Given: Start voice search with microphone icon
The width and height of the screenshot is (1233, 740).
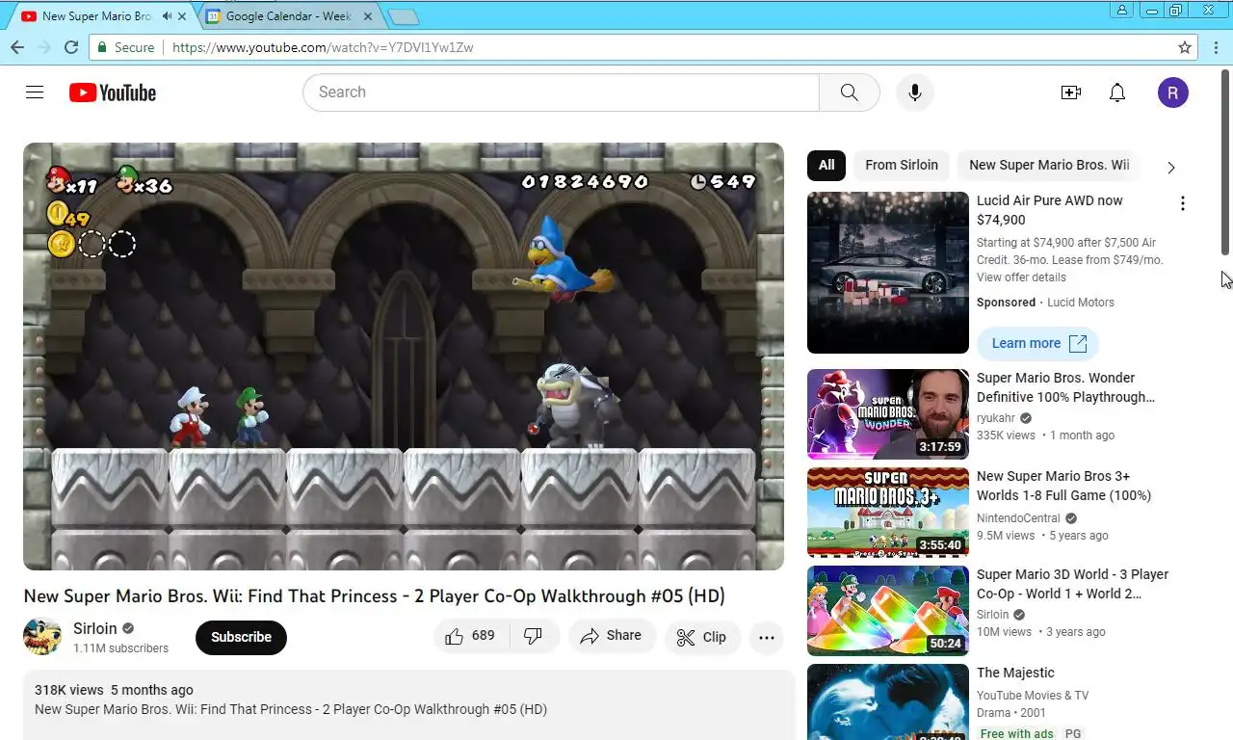Looking at the screenshot, I should (915, 92).
